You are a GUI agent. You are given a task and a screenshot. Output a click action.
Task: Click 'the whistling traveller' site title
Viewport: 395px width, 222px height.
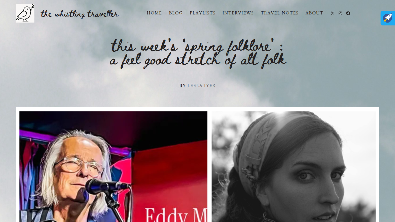click(80, 14)
